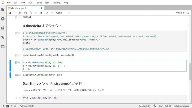Switch kernel via Python 3 label
192x108 pixels.
[179, 13]
